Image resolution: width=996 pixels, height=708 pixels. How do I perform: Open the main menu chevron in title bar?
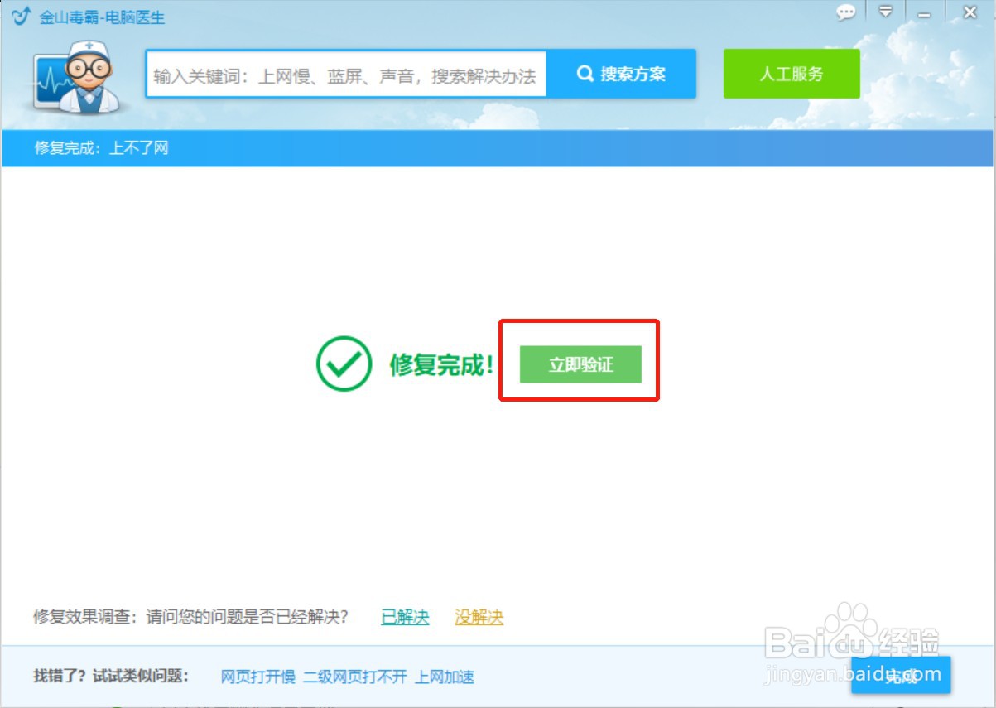886,12
